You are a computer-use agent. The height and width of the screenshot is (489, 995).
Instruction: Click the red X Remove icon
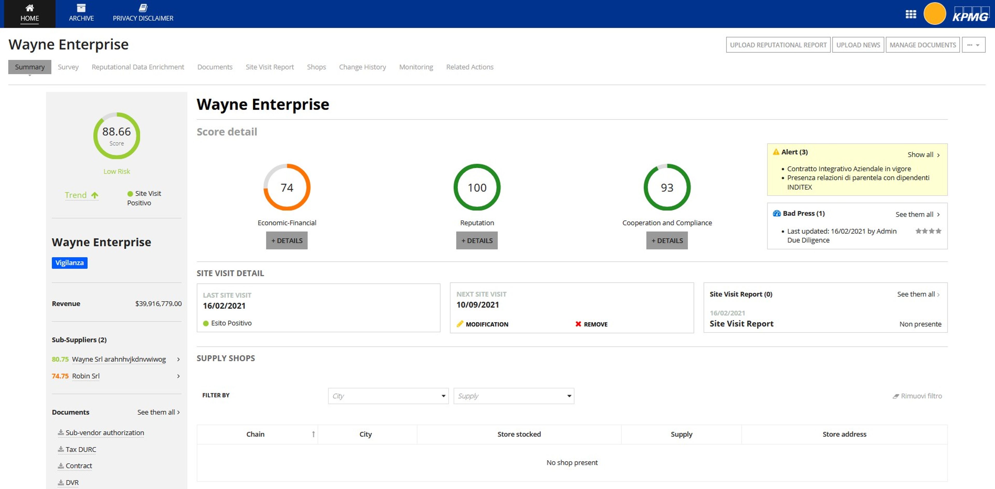(x=578, y=324)
